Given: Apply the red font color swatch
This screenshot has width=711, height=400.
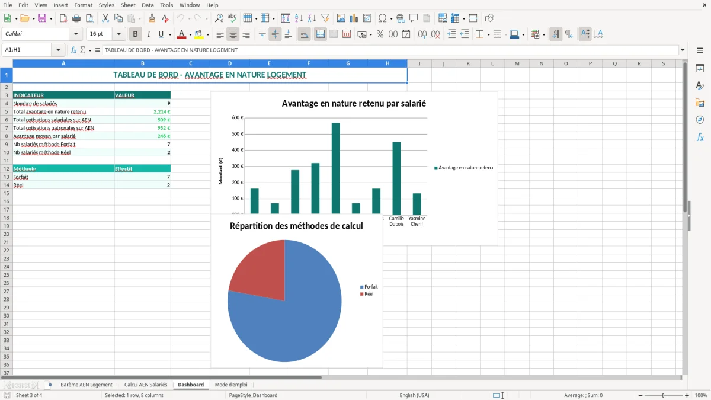Looking at the screenshot, I should 182,34.
